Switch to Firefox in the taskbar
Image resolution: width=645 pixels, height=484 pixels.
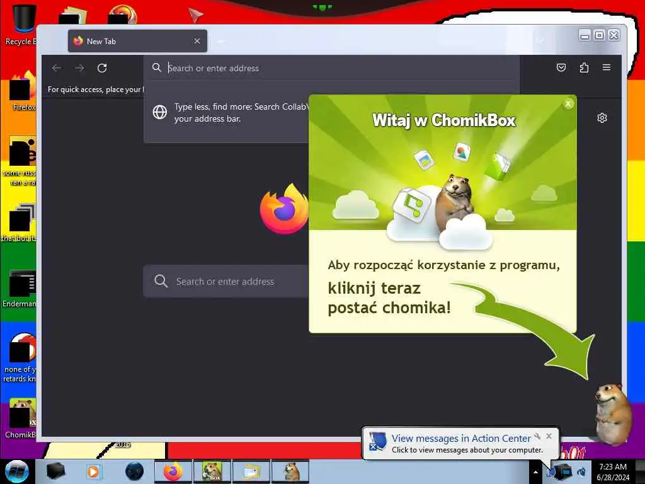[x=173, y=471]
